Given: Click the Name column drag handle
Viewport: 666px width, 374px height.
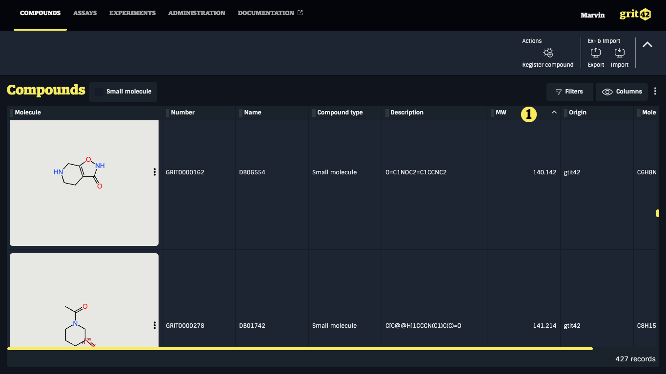Looking at the screenshot, I should pos(241,113).
